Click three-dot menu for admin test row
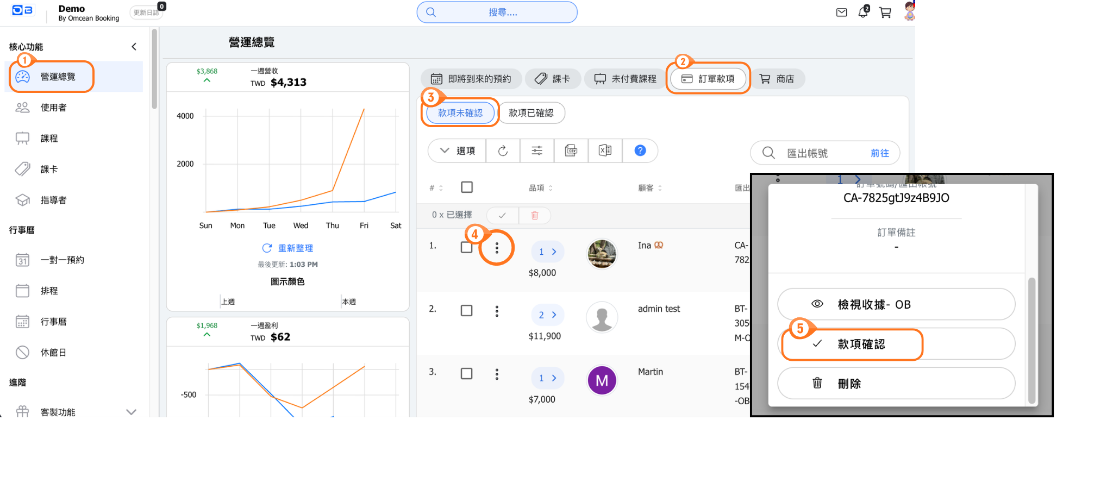 [x=497, y=311]
